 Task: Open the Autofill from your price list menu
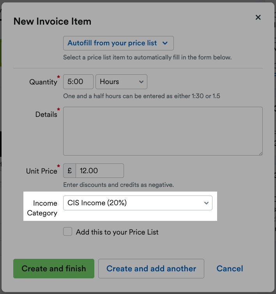pyautogui.click(x=119, y=43)
